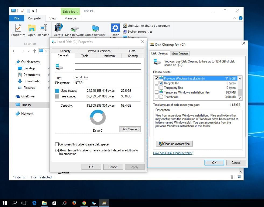This screenshot has height=207, width=264.
Task: Click the Uninstall or change a program icon
Action: click(x=124, y=26)
